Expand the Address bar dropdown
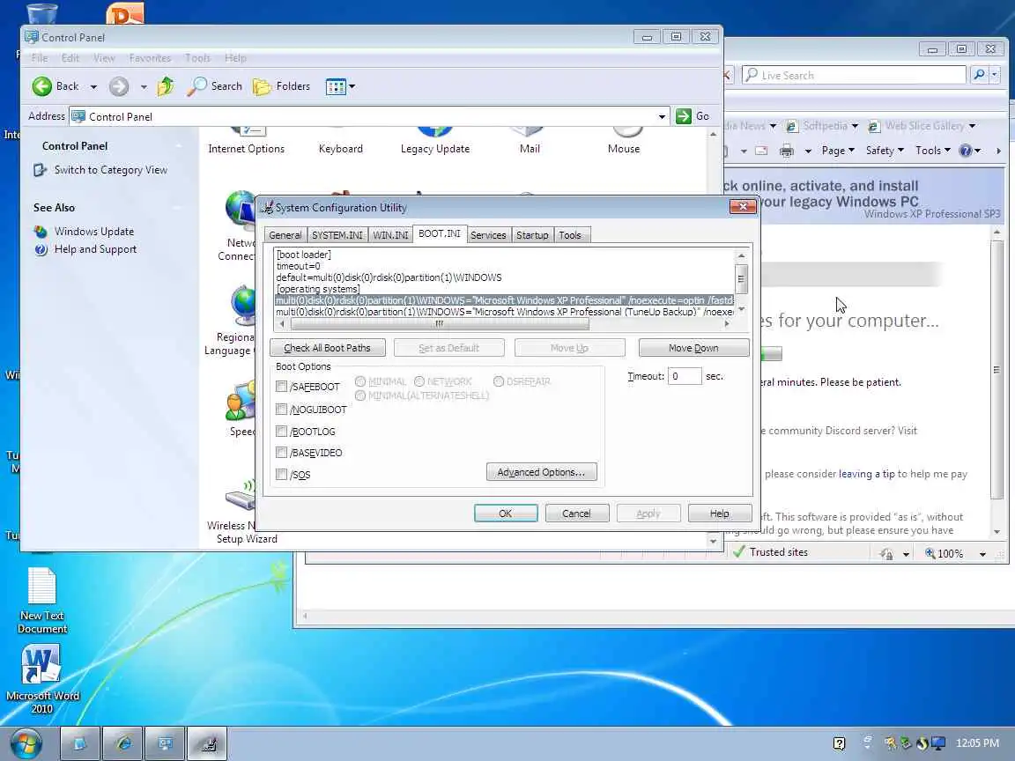 click(662, 116)
